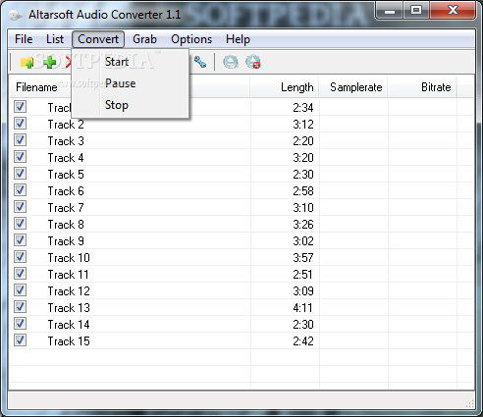Screen dimensions: 483x417
Task: Click the app icon in the title bar
Action: 15,15
